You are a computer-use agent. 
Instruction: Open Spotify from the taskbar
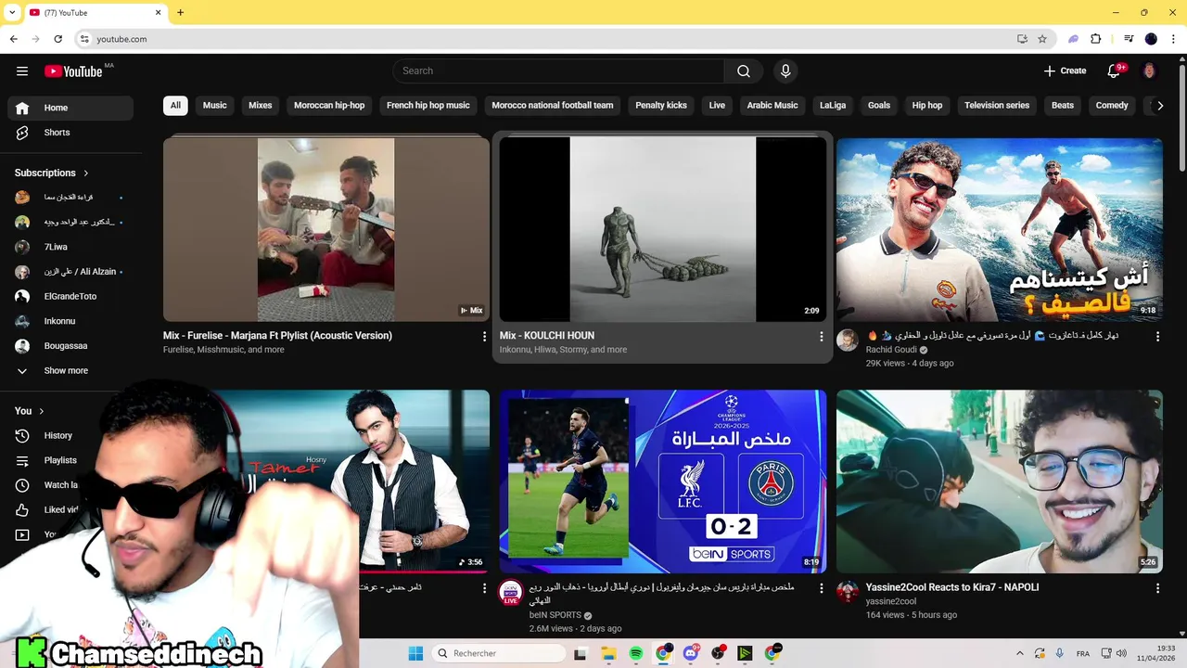636,653
